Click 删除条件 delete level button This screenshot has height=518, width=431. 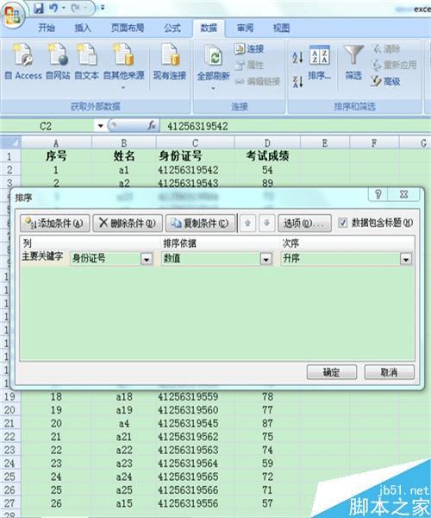coord(128,224)
